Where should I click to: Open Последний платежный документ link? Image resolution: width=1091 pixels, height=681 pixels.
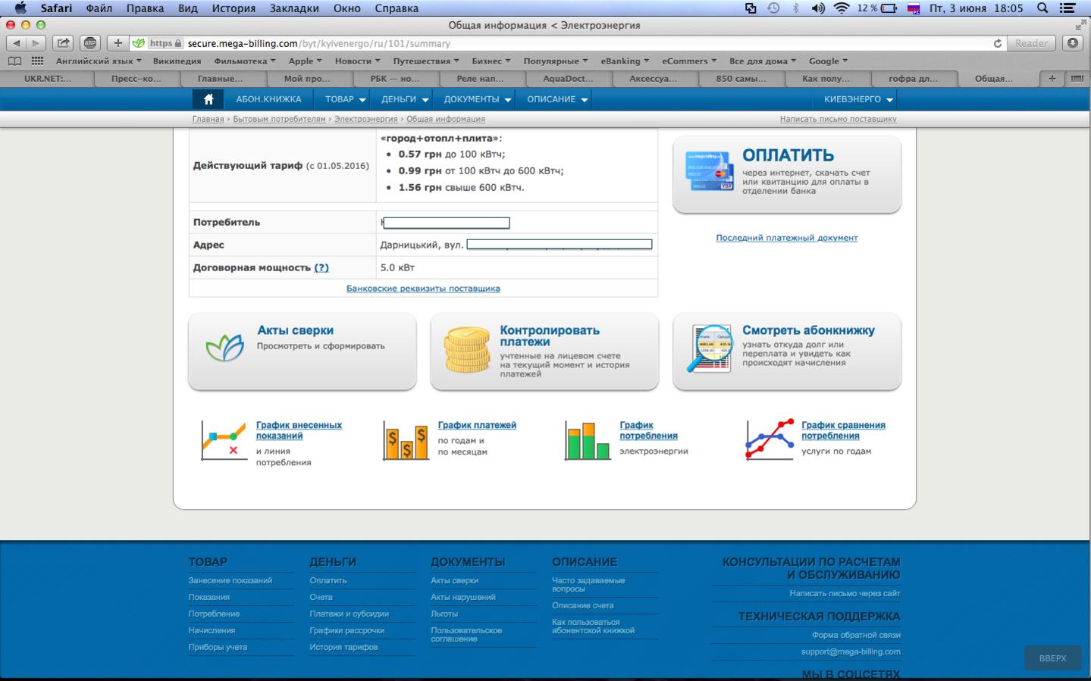tap(787, 238)
